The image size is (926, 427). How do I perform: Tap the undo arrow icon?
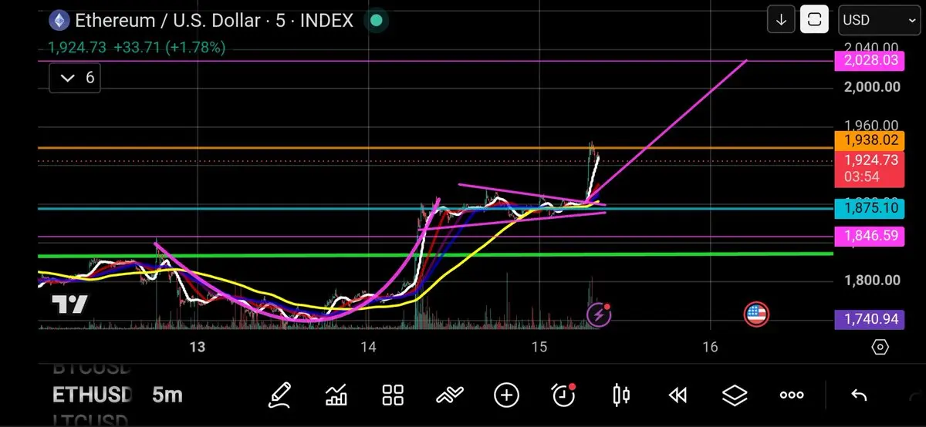(859, 395)
